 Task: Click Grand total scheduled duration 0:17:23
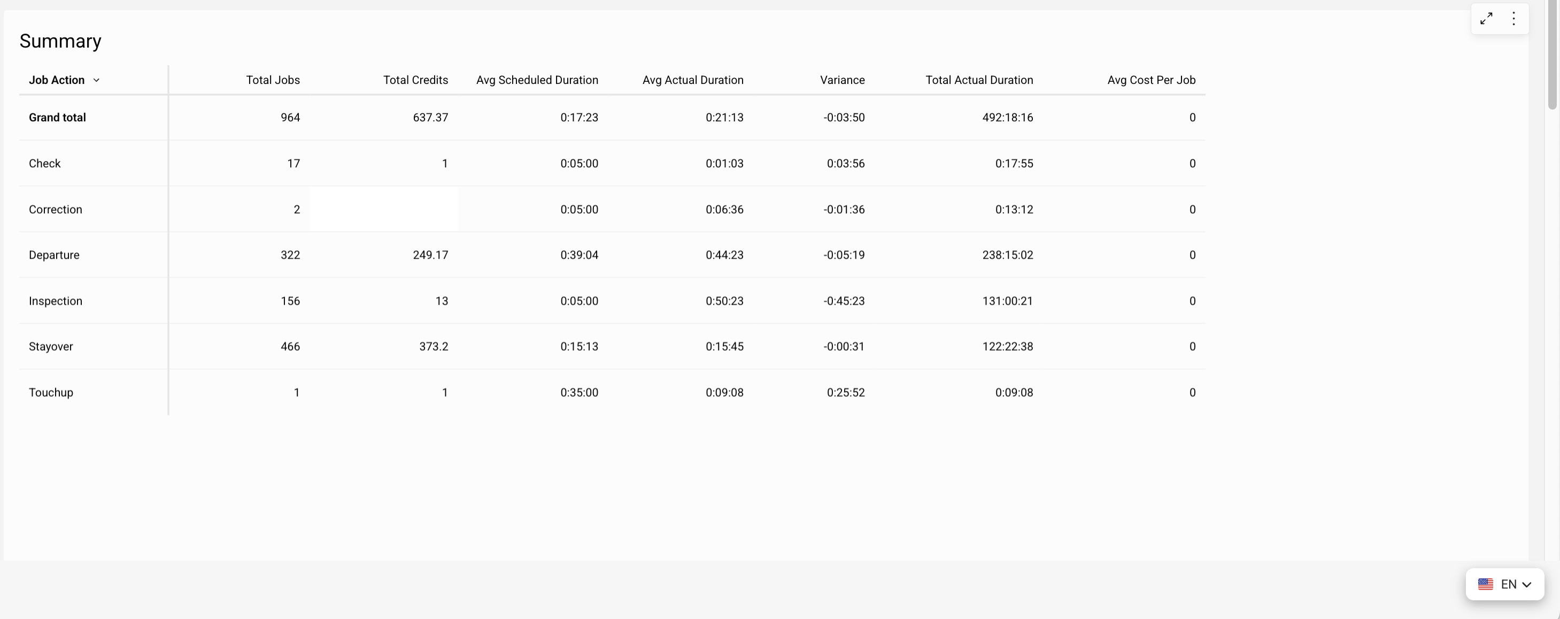point(579,118)
